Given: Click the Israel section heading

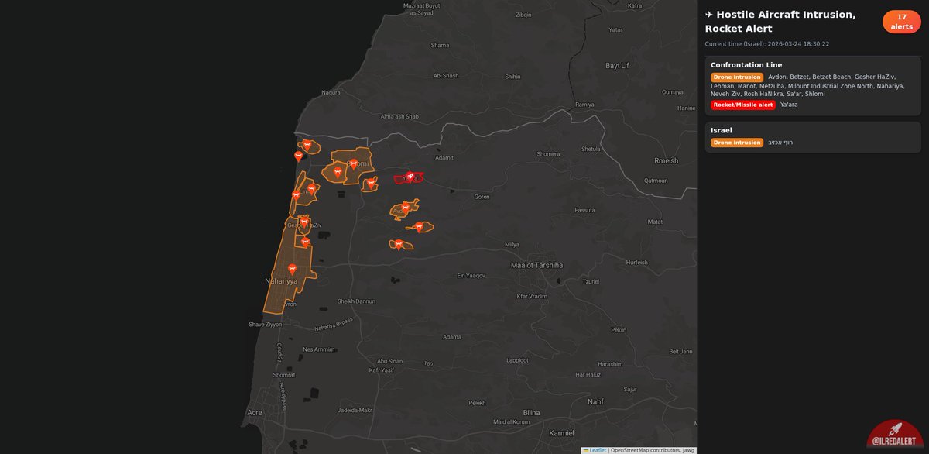Looking at the screenshot, I should click(x=722, y=130).
